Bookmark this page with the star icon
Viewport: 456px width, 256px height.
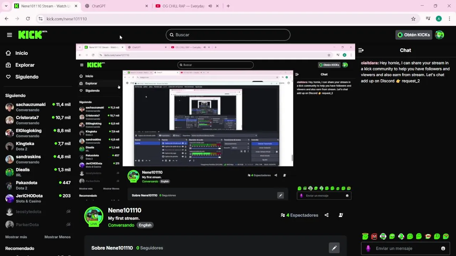[x=413, y=19]
